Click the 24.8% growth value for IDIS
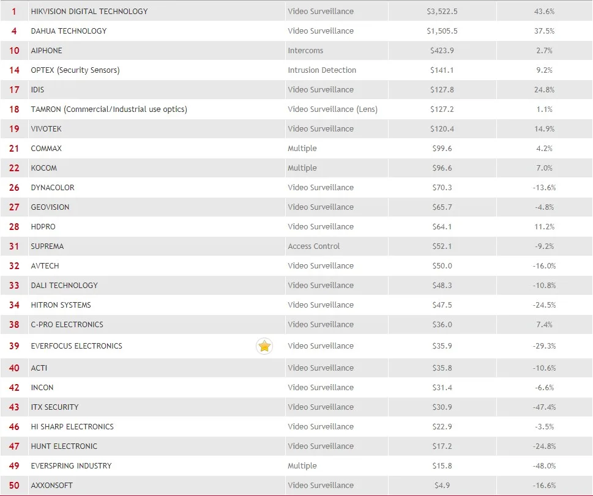Image resolution: width=593 pixels, height=496 pixels. pyautogui.click(x=544, y=89)
